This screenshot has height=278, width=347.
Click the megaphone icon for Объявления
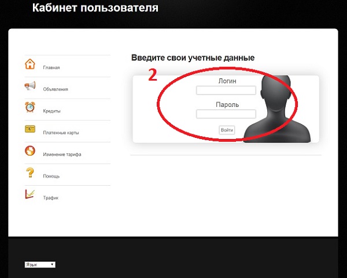pos(30,86)
